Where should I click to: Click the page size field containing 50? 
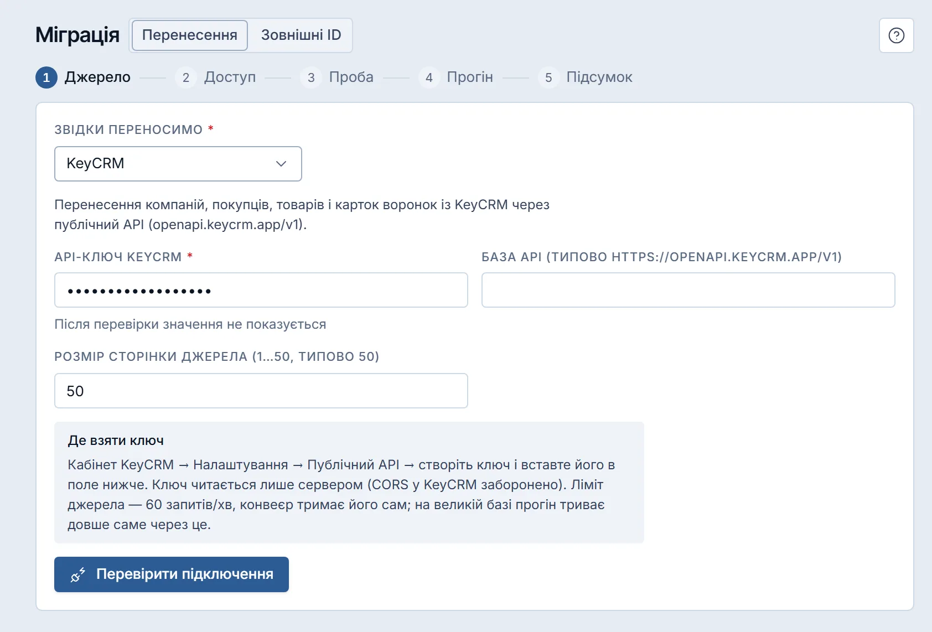(261, 391)
